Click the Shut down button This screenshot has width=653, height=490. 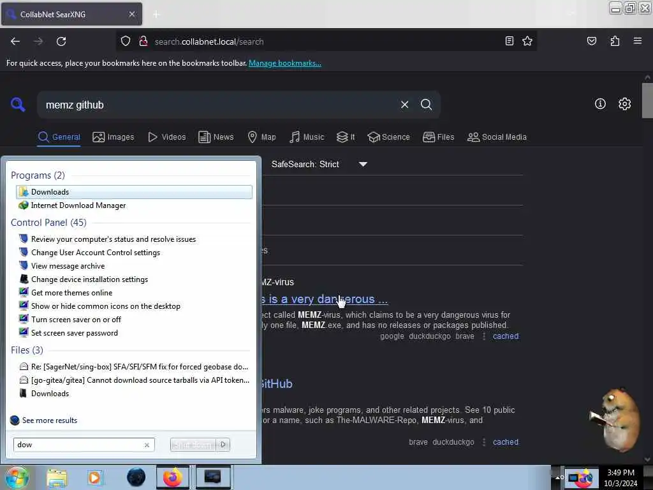click(x=193, y=445)
